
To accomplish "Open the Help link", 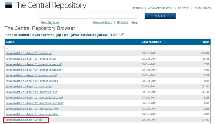I will (x=135, y=22).
